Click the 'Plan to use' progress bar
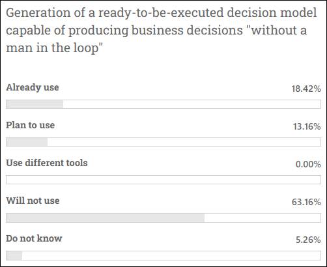 point(163,142)
